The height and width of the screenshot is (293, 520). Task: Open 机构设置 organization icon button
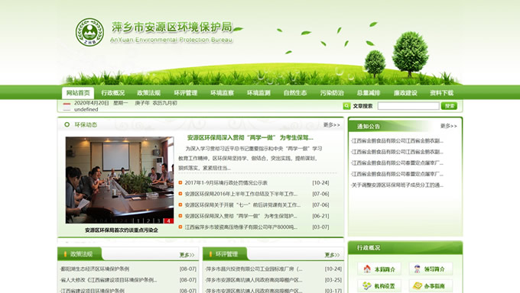(379, 285)
